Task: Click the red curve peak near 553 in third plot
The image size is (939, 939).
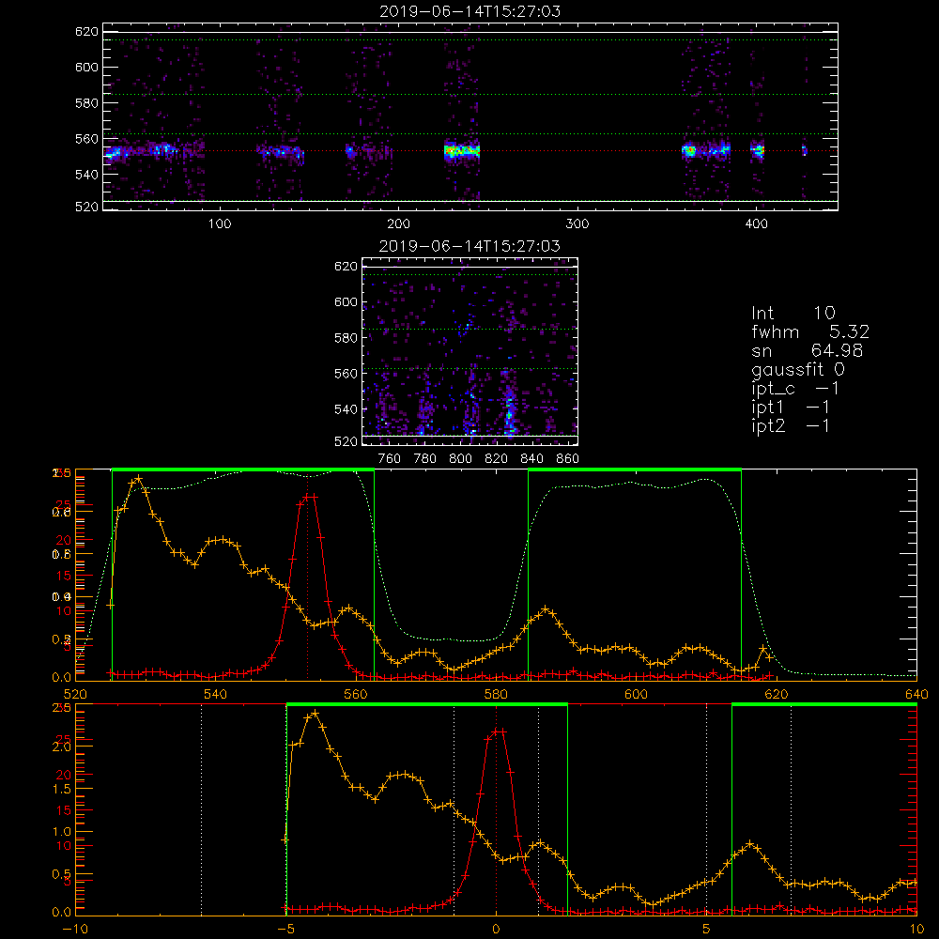Action: pyautogui.click(x=310, y=497)
